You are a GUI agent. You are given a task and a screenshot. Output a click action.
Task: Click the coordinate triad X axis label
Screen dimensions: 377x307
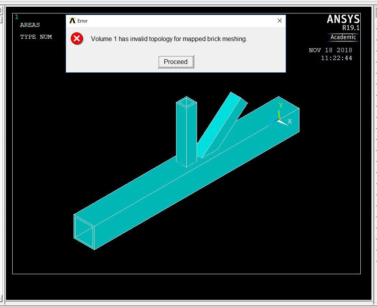click(x=290, y=121)
